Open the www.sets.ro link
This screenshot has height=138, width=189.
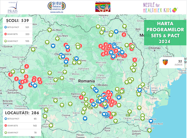(57, 12)
